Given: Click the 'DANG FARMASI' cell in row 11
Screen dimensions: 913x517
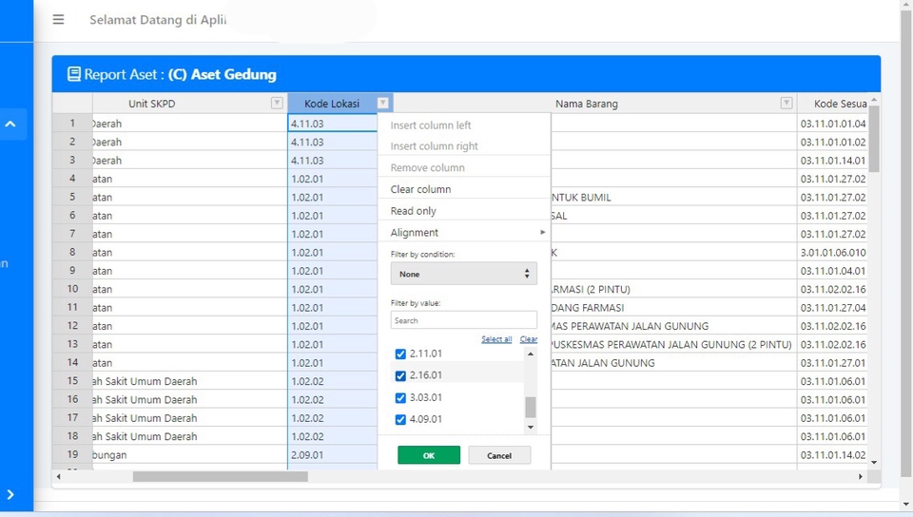Looking at the screenshot, I should tap(673, 308).
